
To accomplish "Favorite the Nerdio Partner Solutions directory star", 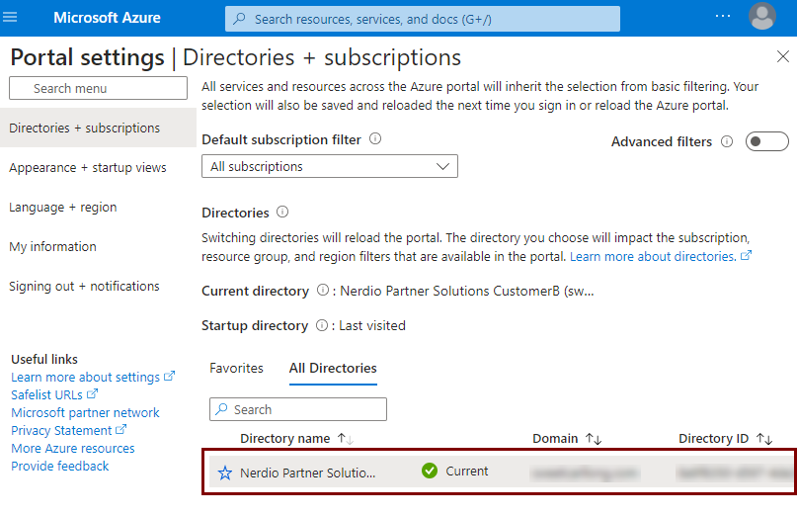I will coord(224,473).
